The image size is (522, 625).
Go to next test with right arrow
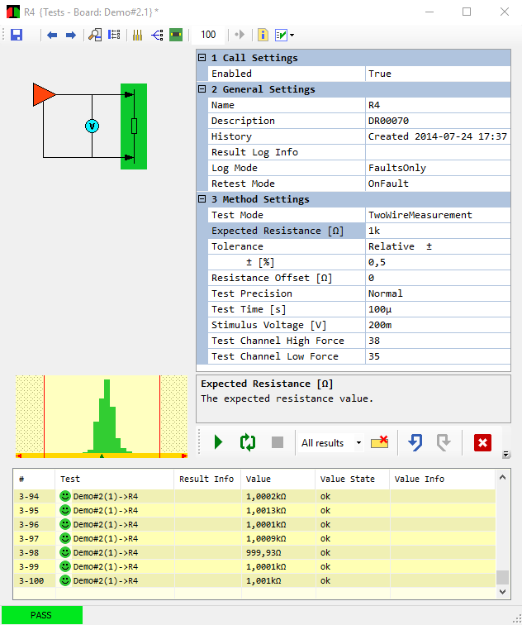(71, 35)
